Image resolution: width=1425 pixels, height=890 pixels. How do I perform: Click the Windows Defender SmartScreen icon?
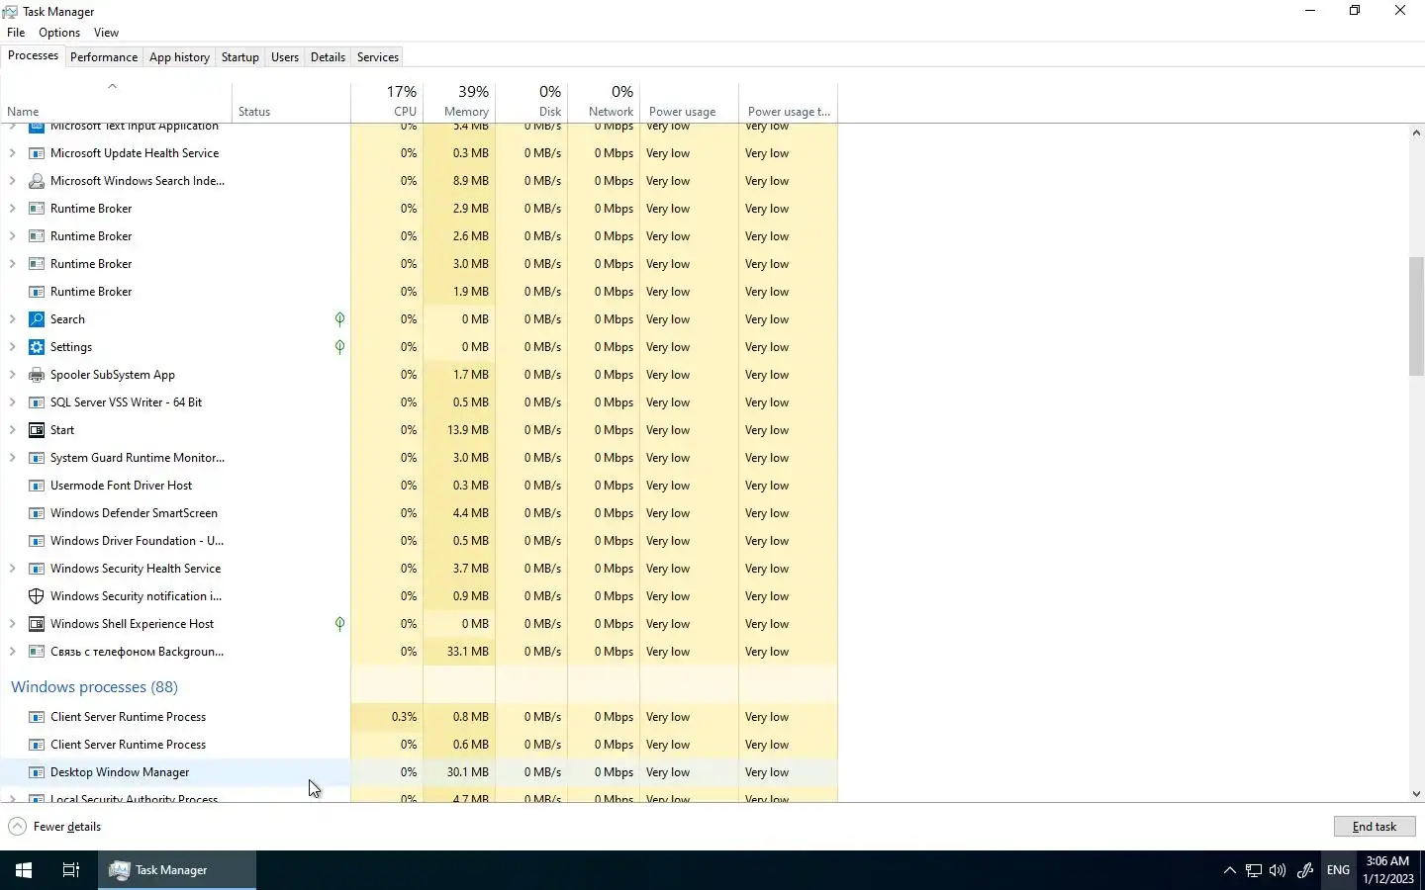tap(37, 513)
